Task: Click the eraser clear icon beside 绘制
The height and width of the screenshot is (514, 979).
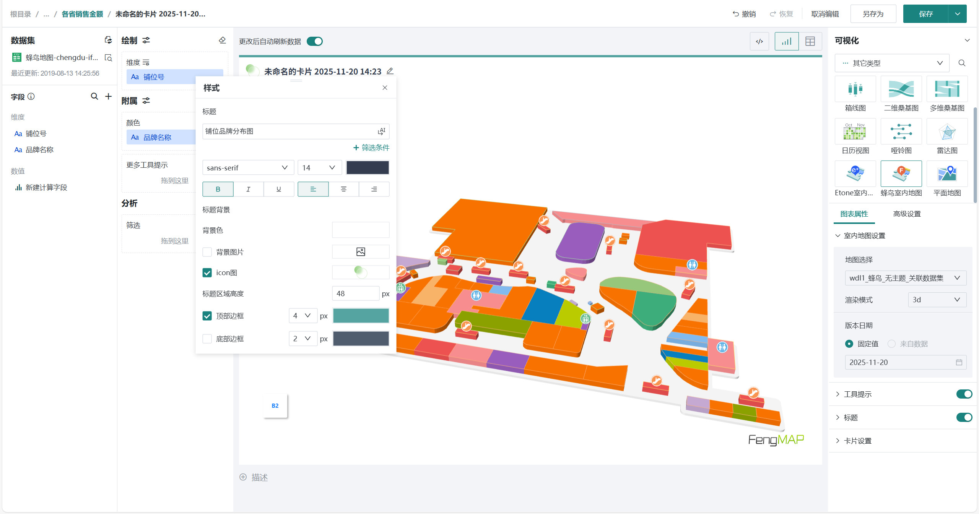Action: click(x=222, y=40)
